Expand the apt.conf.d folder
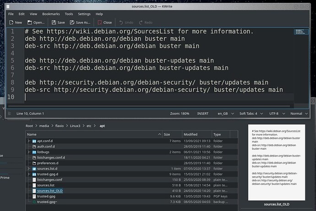 tap(29, 141)
